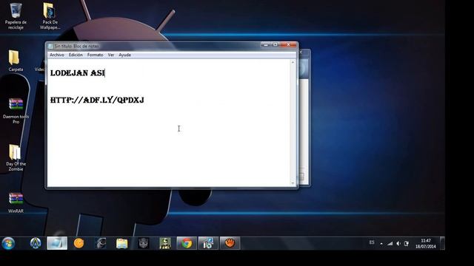Select Daemon tools Pro desktop icon
Viewport: 474px width, 266px height.
tap(16, 111)
